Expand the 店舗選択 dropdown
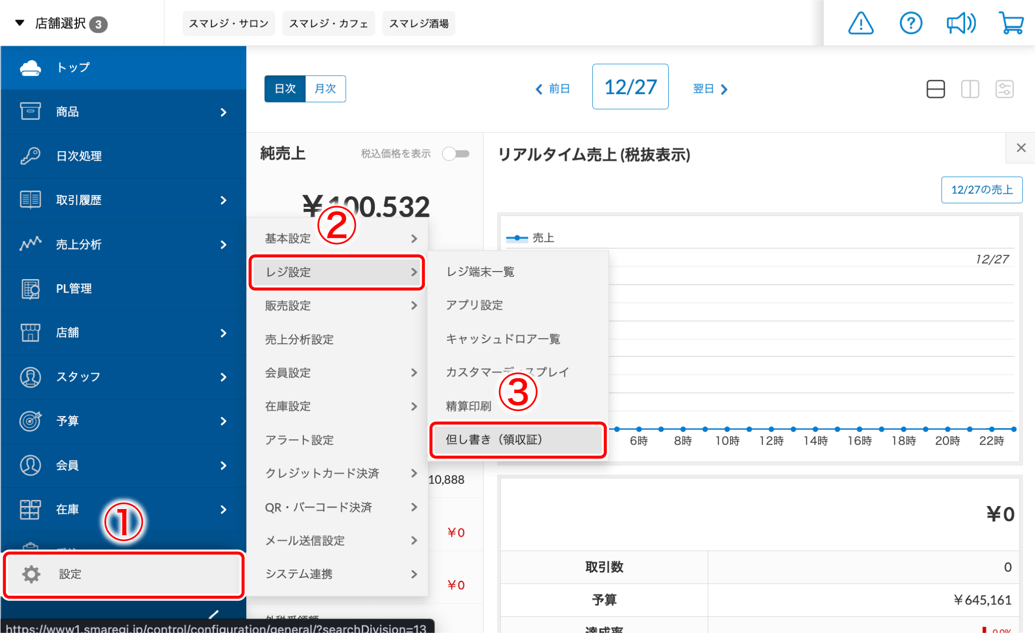 pyautogui.click(x=61, y=24)
